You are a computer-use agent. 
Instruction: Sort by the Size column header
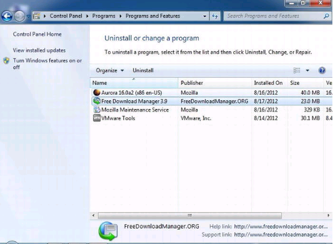pos(306,83)
